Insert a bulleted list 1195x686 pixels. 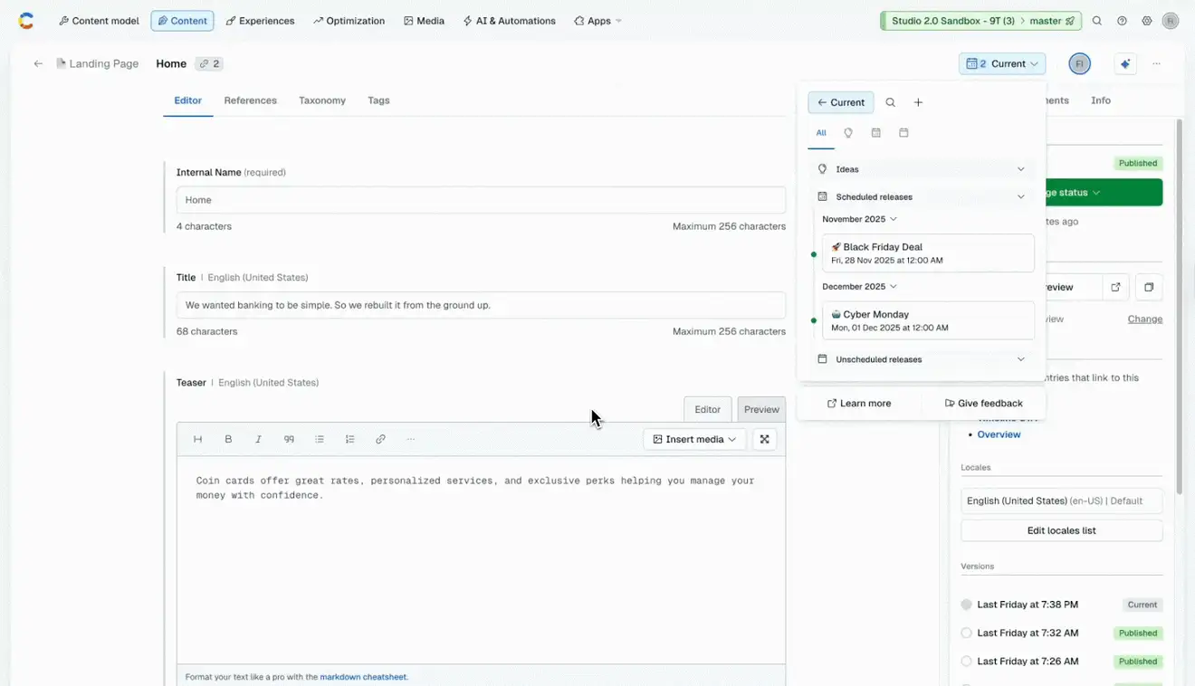pos(320,439)
